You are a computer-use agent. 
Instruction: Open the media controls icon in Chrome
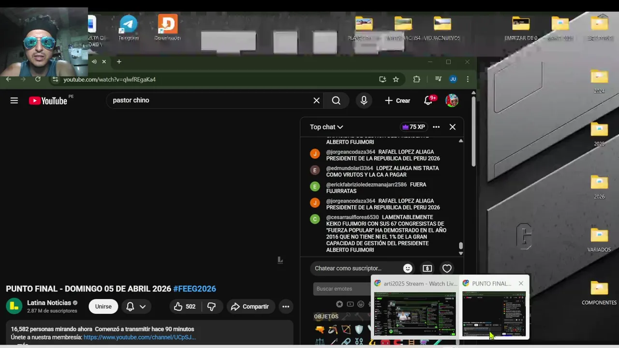(438, 79)
